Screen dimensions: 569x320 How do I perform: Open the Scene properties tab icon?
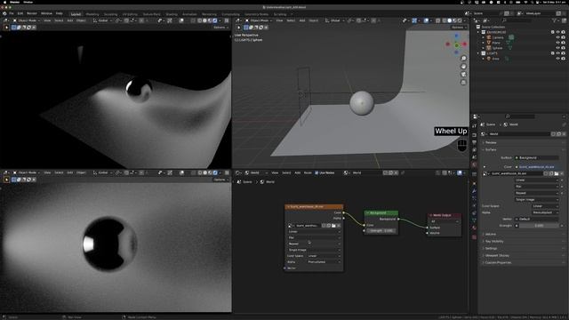coord(474,157)
